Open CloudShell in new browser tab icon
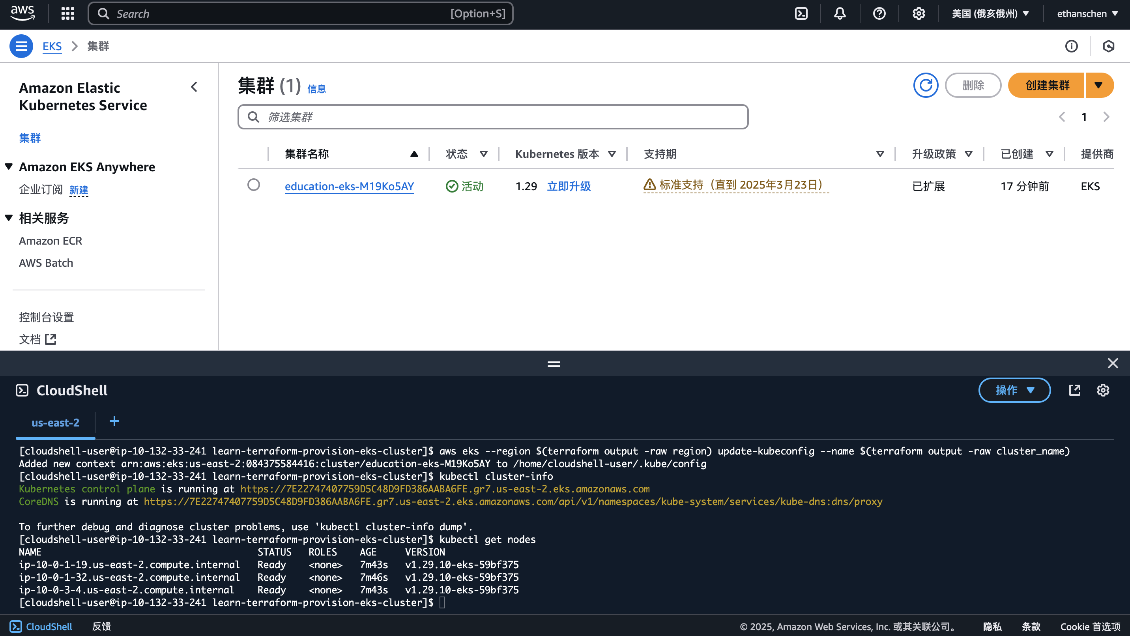The height and width of the screenshot is (636, 1130). coord(1074,390)
